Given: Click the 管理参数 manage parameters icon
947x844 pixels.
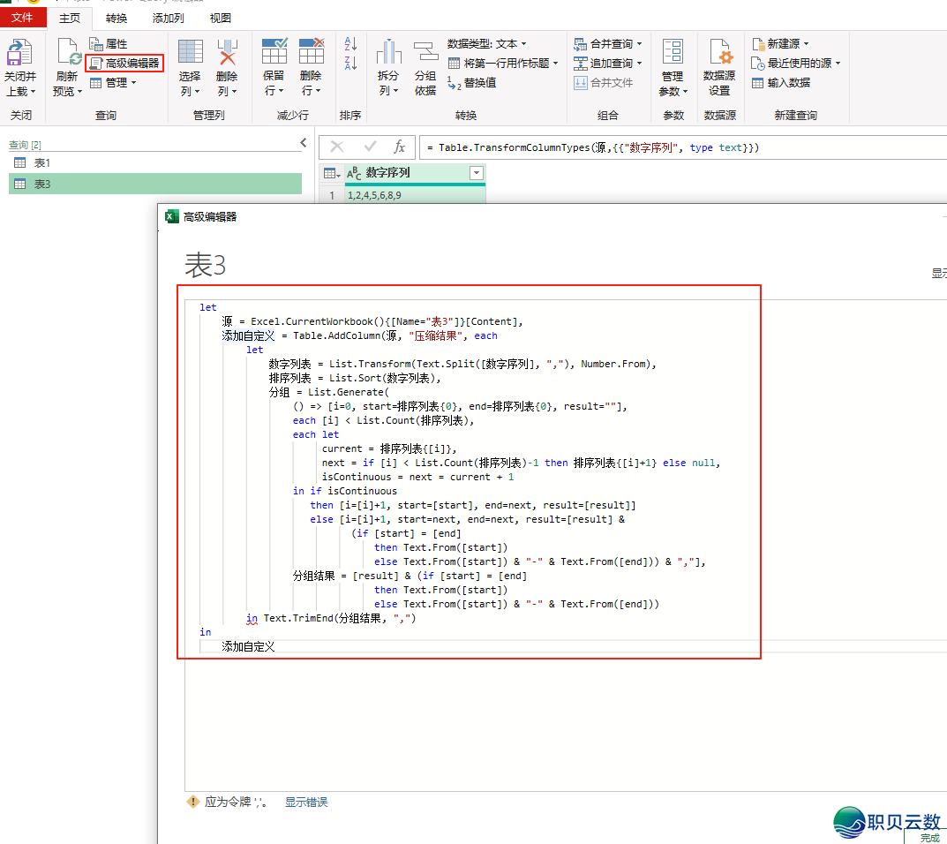Looking at the screenshot, I should 673,52.
